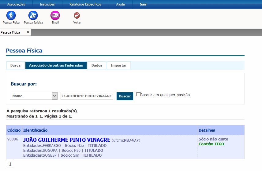This screenshot has width=262, height=171.
Task: Open the Ajuda menu
Action: 121,4
